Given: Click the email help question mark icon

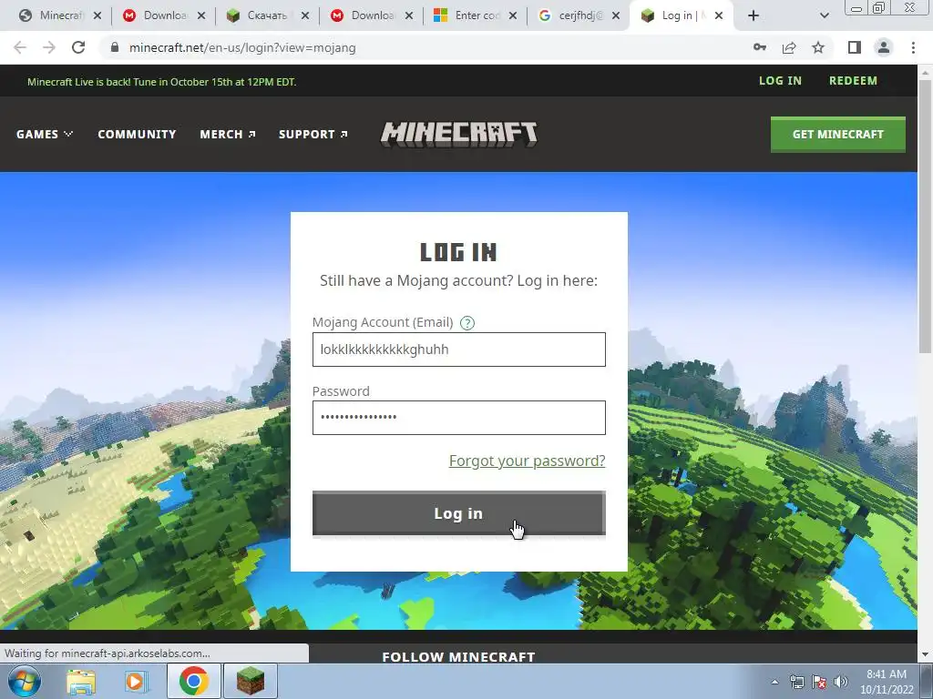Looking at the screenshot, I should click(467, 323).
